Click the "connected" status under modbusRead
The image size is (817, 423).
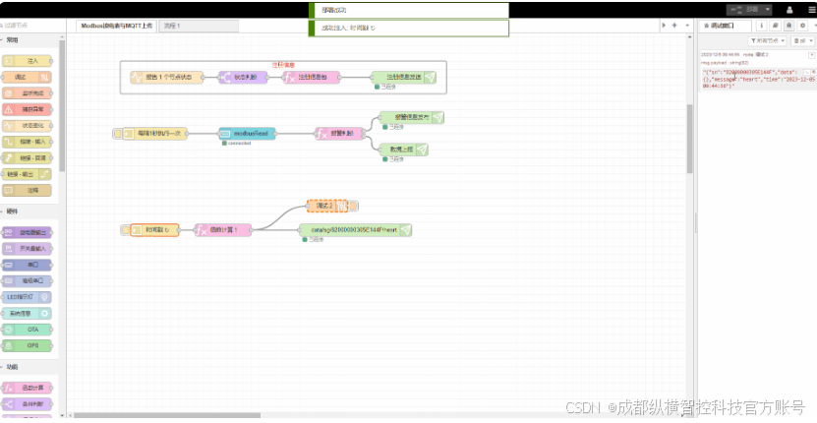pyautogui.click(x=239, y=143)
